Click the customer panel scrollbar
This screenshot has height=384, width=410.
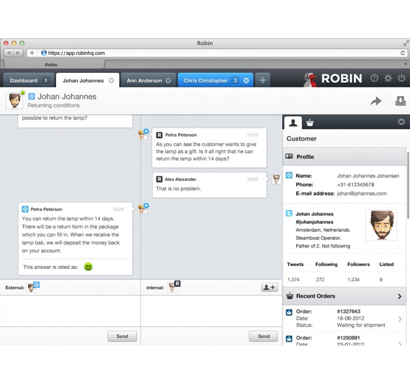[x=408, y=185]
